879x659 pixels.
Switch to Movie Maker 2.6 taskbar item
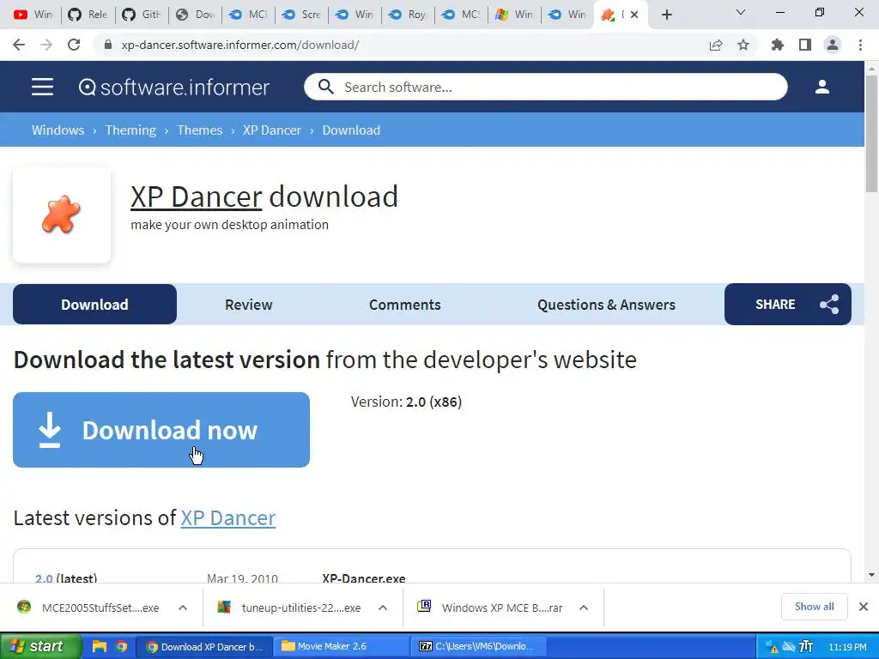click(x=341, y=646)
